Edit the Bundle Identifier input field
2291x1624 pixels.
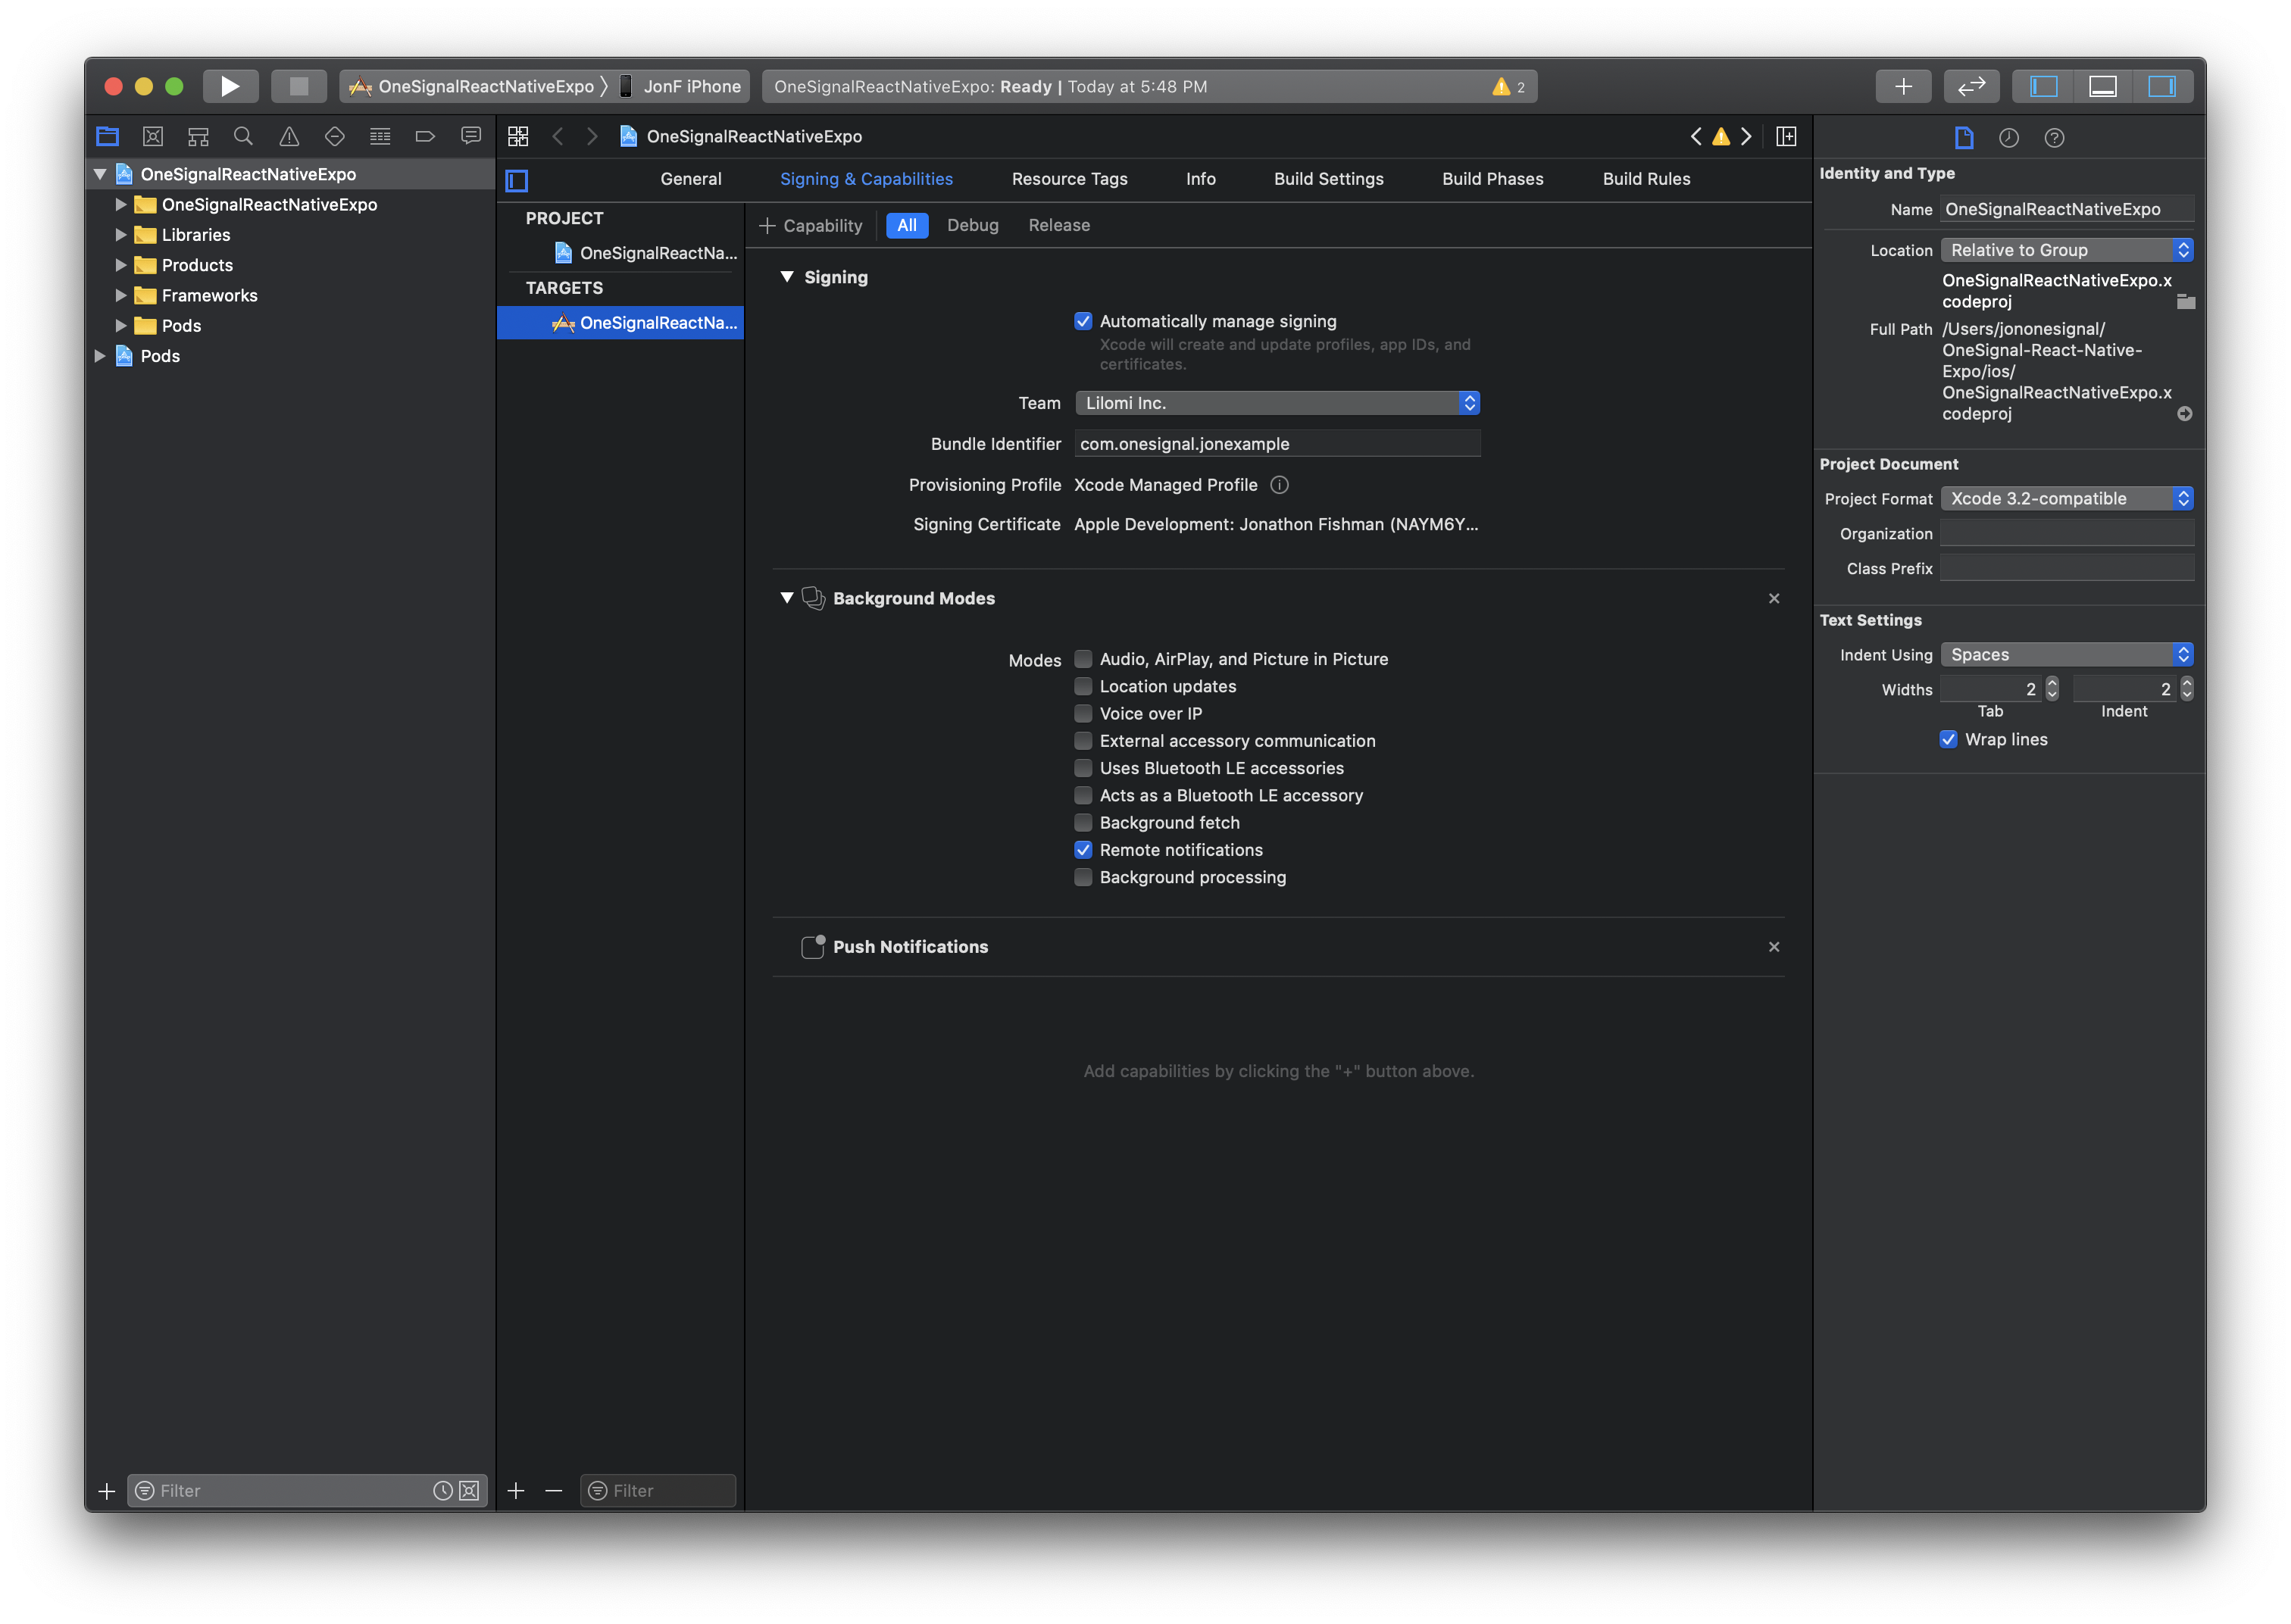(1278, 441)
